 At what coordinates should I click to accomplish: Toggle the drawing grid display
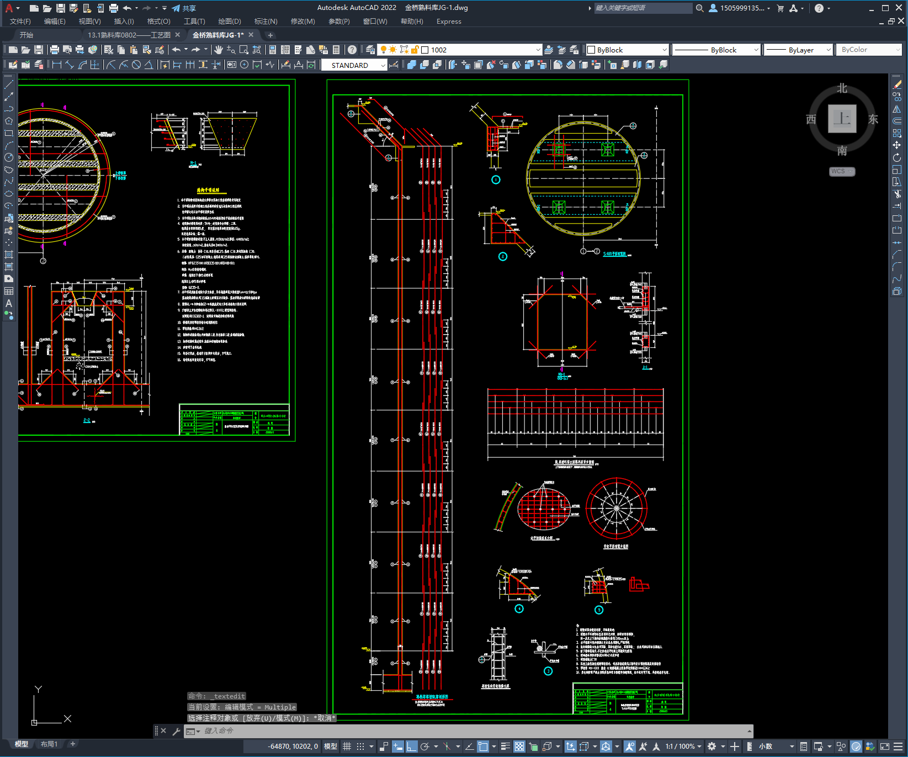347,746
